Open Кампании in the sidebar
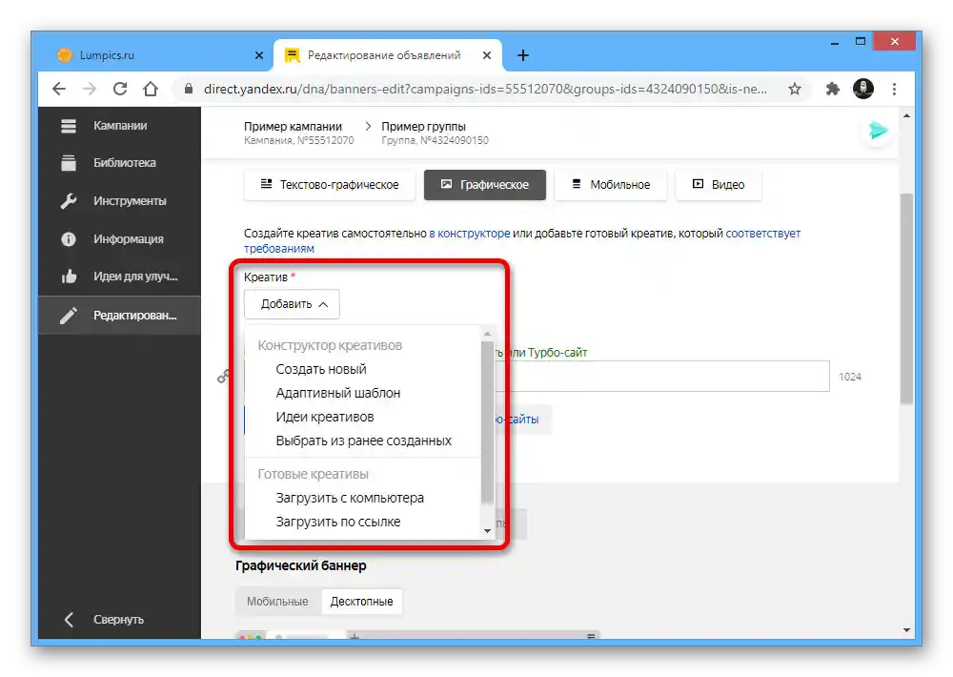 pos(119,126)
